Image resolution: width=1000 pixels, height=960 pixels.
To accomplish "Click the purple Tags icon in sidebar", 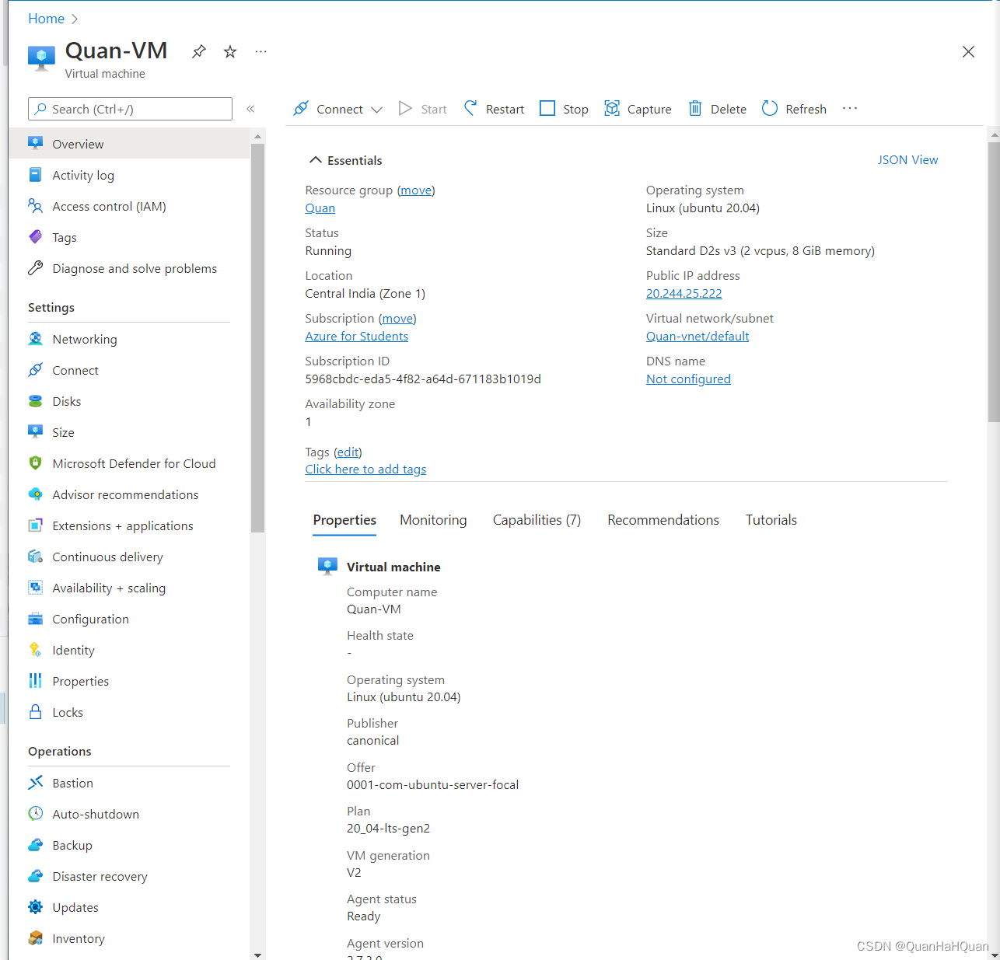I will pyautogui.click(x=35, y=237).
